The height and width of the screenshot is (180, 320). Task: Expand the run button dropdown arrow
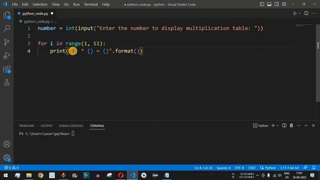click(299, 13)
